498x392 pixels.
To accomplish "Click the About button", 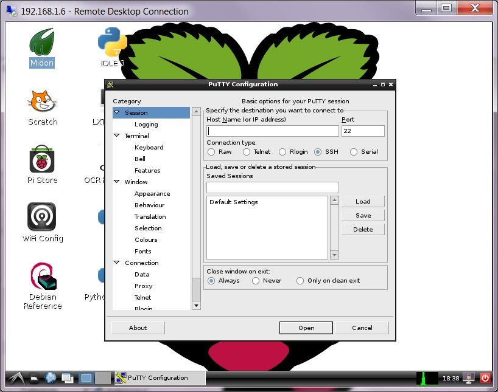I will 138,328.
